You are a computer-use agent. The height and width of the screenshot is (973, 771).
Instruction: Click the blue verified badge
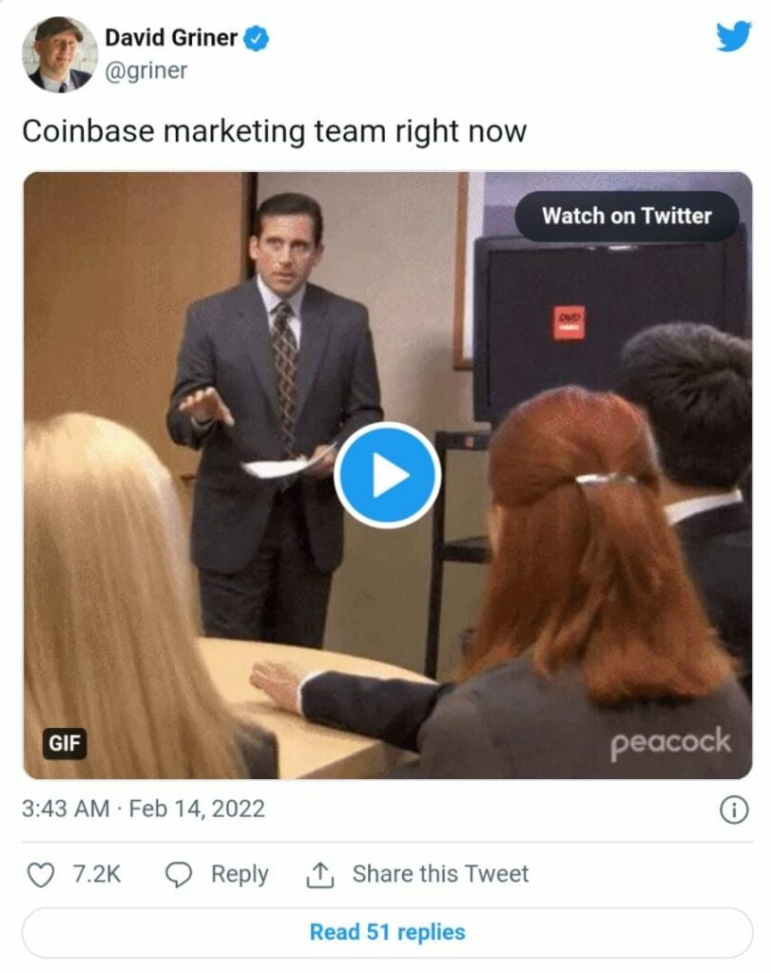(257, 39)
